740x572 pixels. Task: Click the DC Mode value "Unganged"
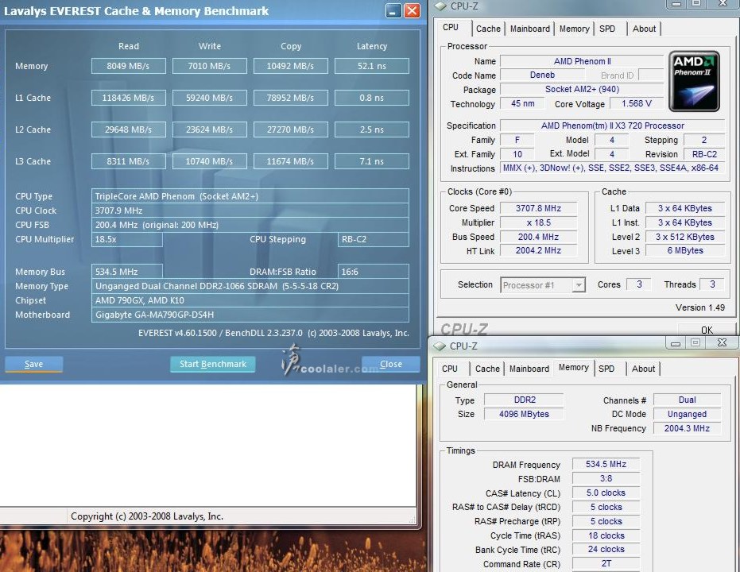pos(687,414)
